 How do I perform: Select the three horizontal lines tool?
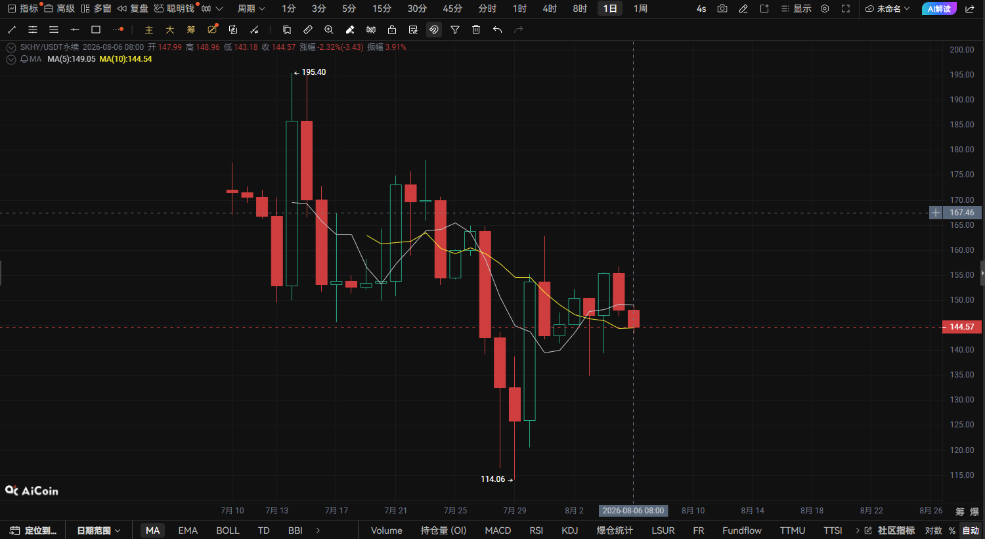pyautogui.click(x=54, y=30)
